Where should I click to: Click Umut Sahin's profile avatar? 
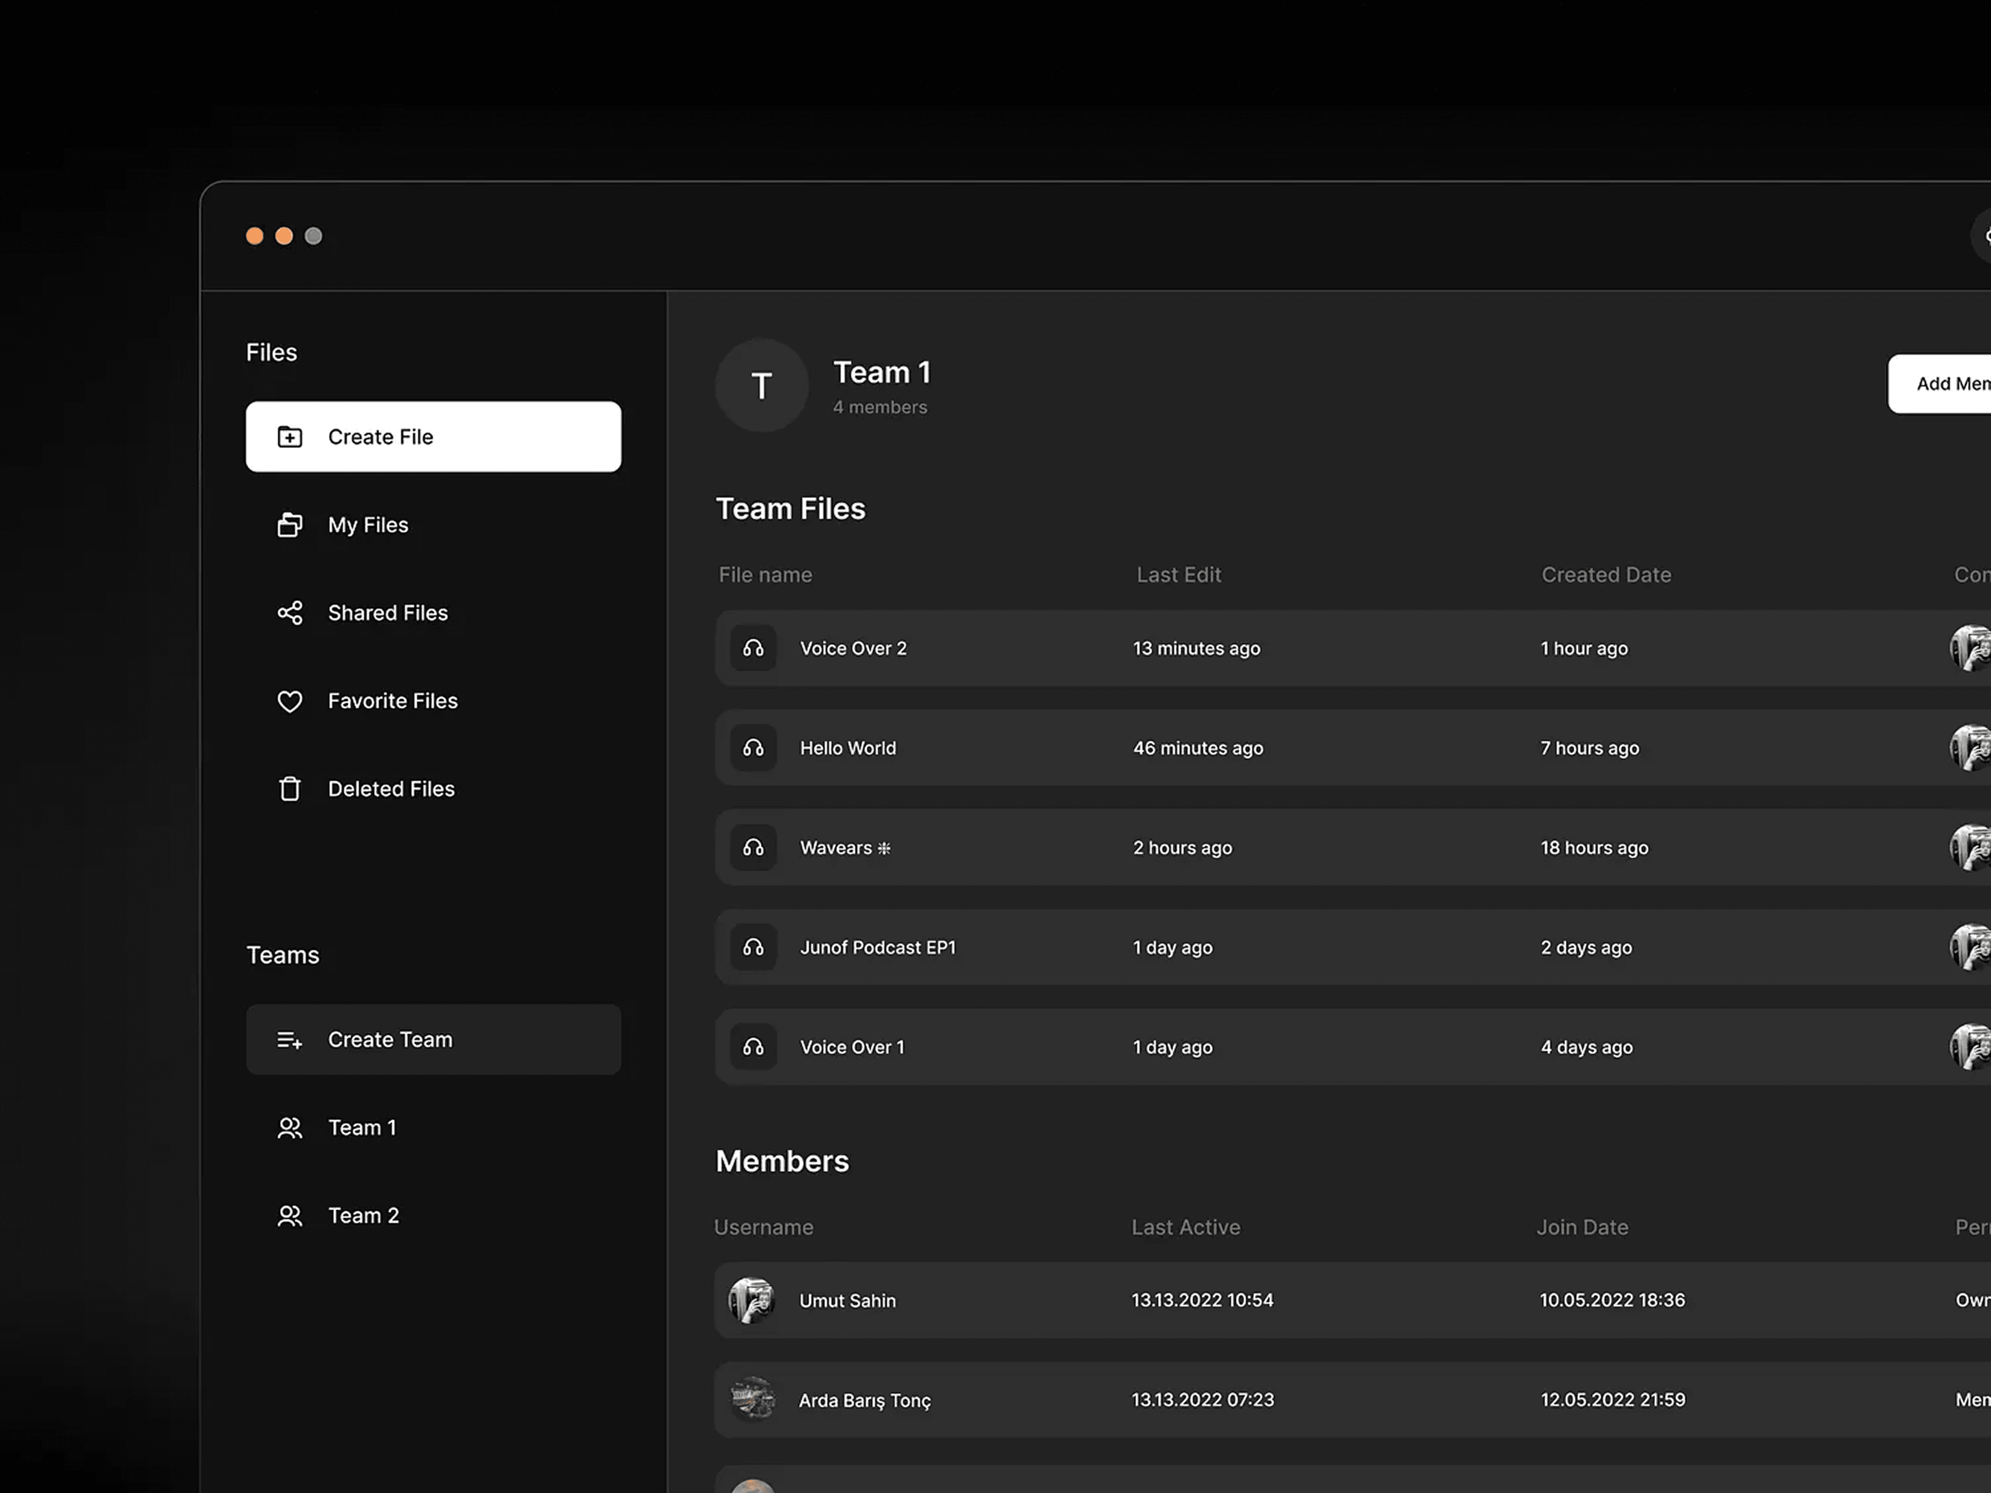click(x=751, y=1301)
